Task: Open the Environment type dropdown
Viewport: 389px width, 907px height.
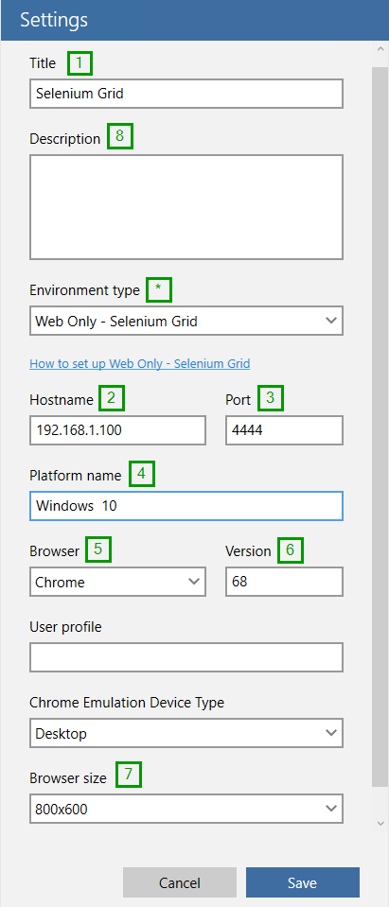Action: pos(186,321)
